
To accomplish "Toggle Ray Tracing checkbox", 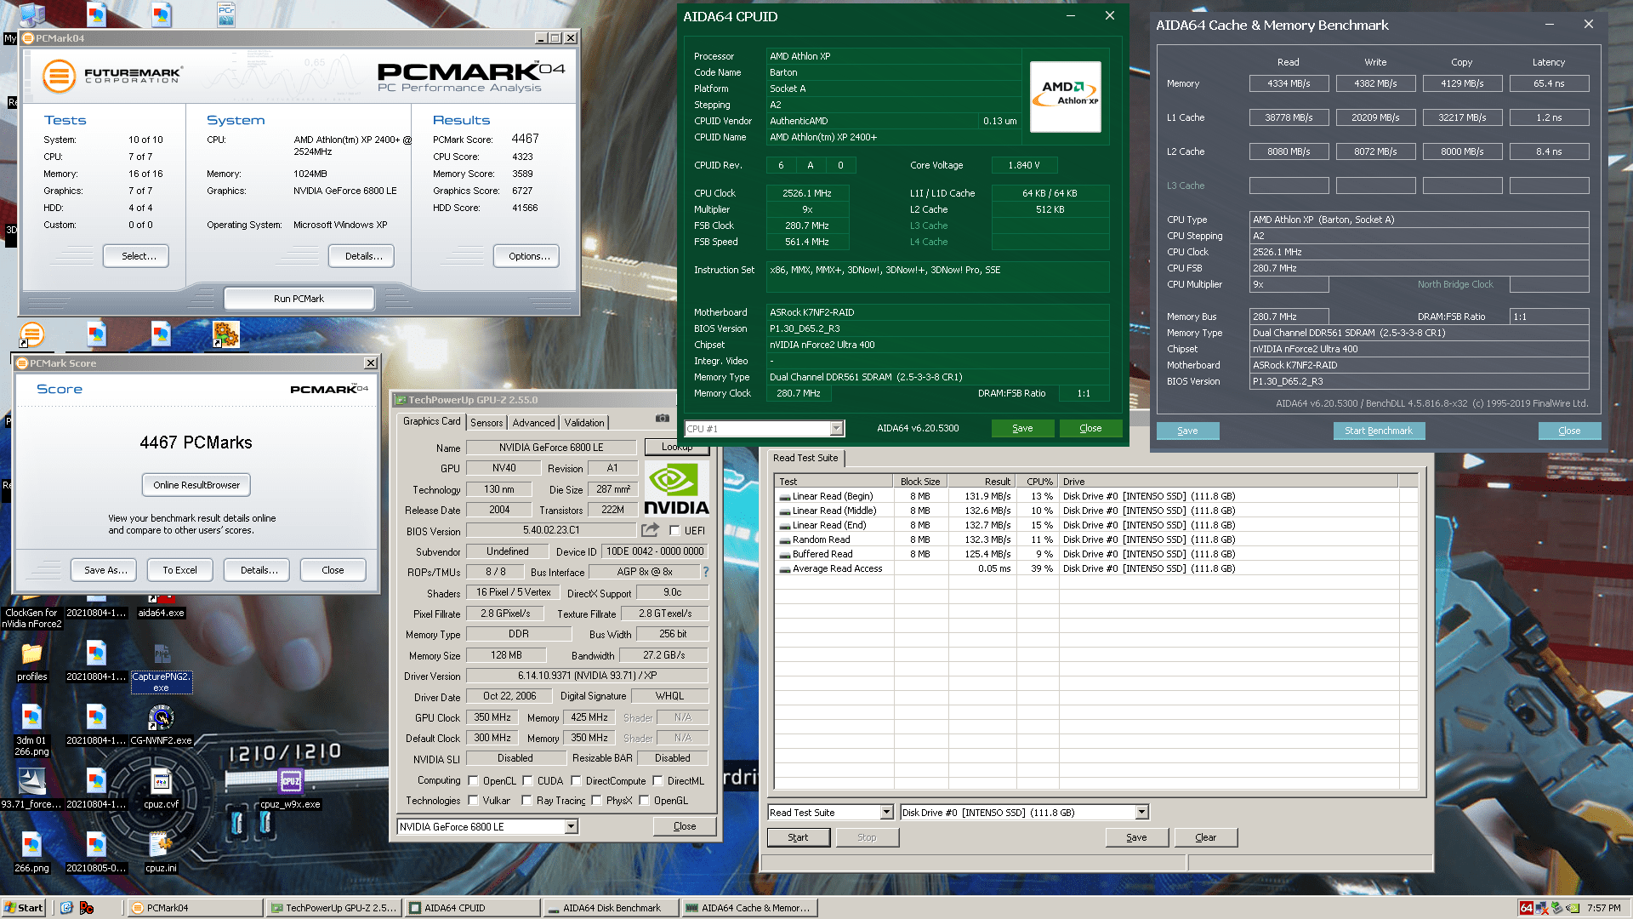I will click(x=526, y=800).
